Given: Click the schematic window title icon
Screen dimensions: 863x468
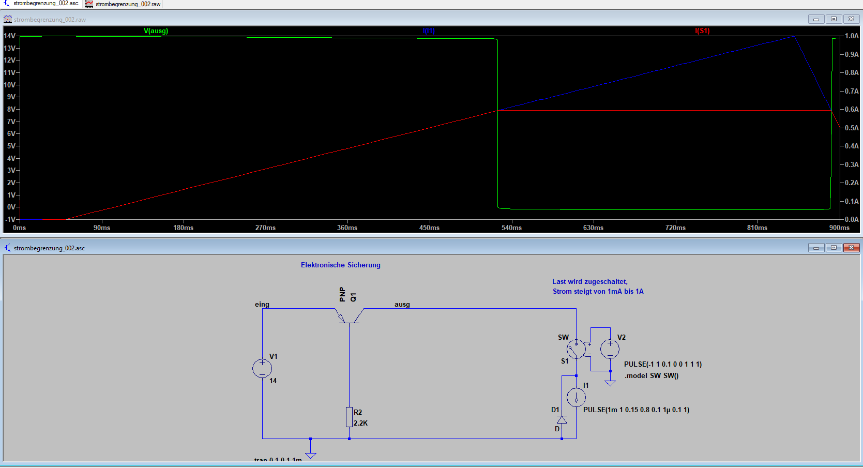Looking at the screenshot, I should pyautogui.click(x=8, y=248).
